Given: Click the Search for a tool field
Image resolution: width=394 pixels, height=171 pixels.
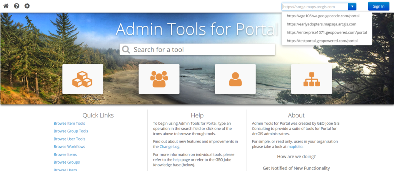Looking at the screenshot, I should (x=202, y=50).
